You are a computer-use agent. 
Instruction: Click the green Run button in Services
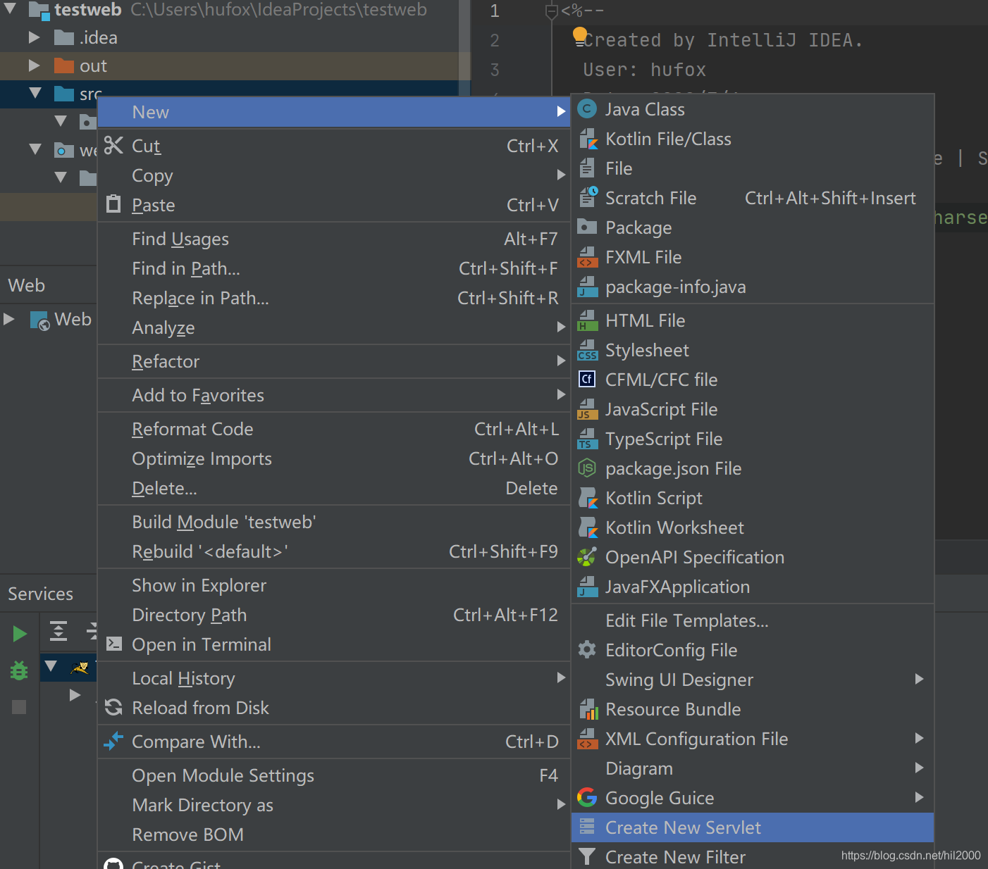tap(20, 634)
